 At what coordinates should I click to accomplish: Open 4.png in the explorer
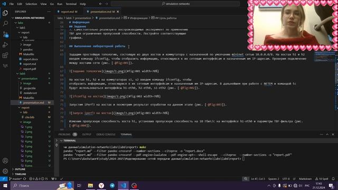pyautogui.click(x=29, y=141)
